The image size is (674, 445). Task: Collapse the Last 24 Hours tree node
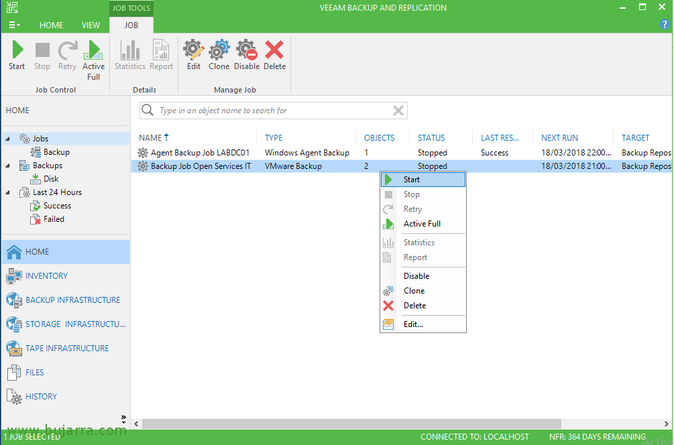click(9, 192)
